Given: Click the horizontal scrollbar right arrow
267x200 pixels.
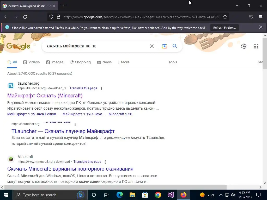Looking at the screenshot, I should pyautogui.click(x=260, y=187).
